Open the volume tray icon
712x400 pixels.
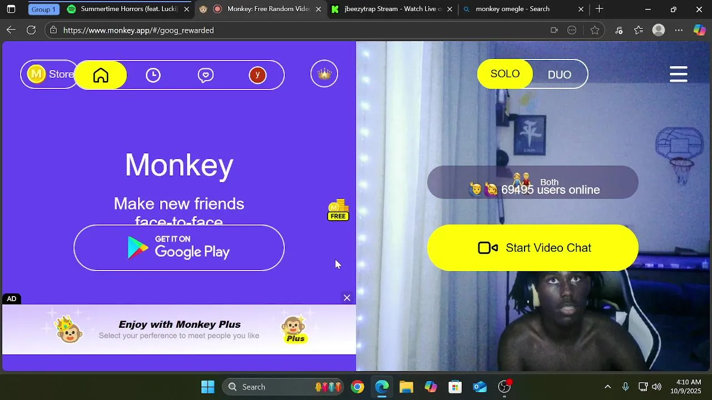tap(657, 387)
